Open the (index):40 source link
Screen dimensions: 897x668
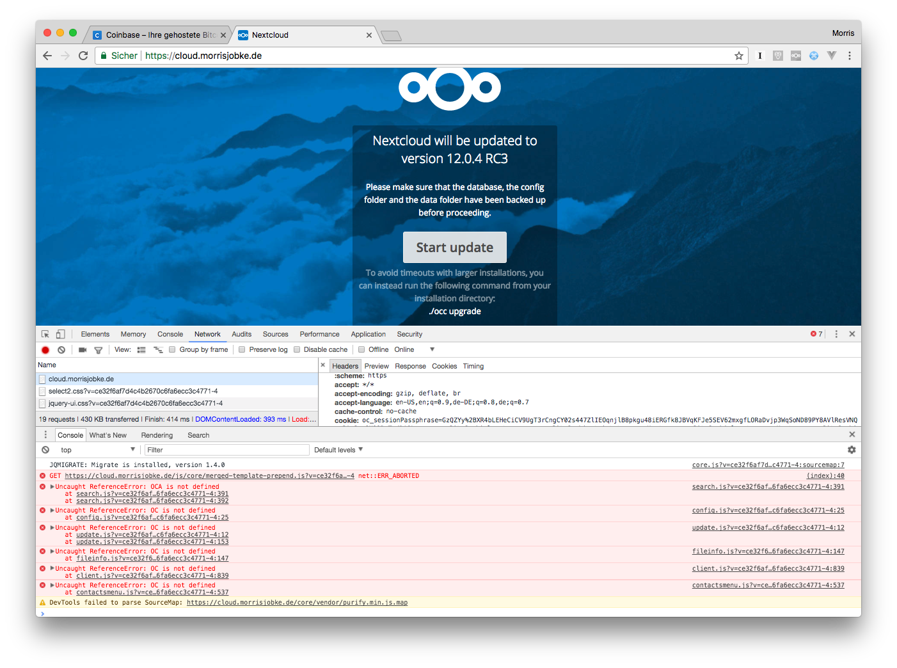click(x=825, y=476)
